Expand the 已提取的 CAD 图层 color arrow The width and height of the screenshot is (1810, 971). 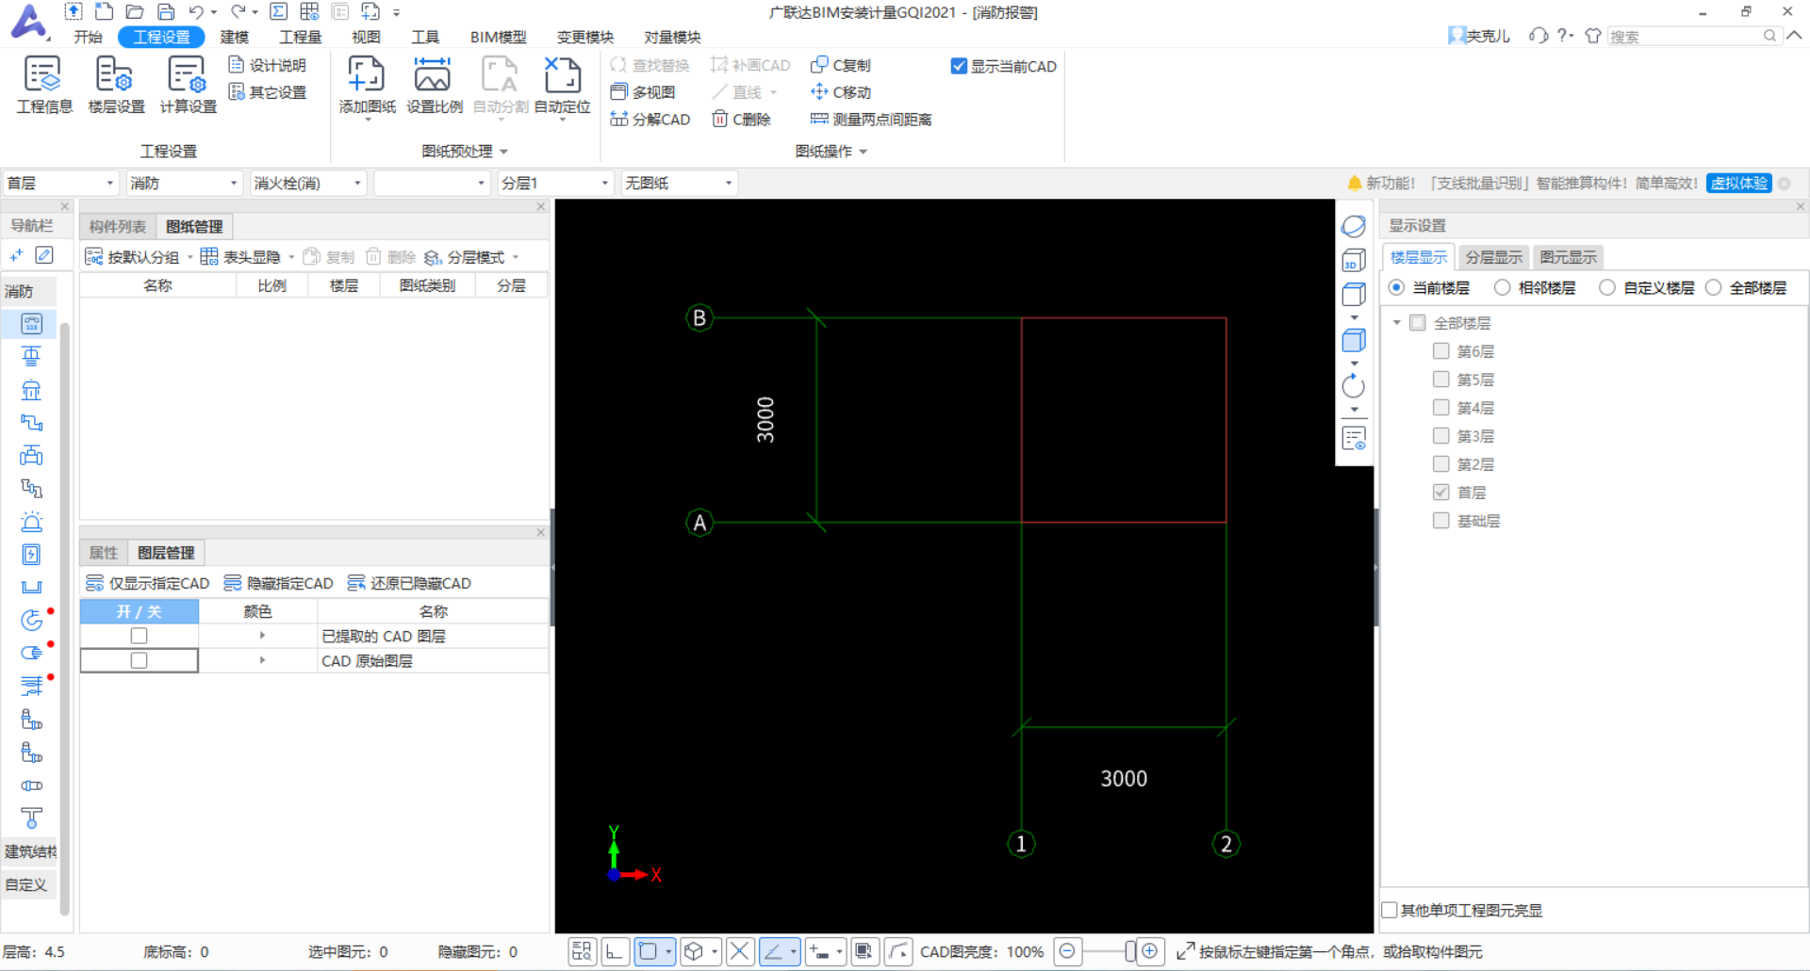pyautogui.click(x=262, y=636)
